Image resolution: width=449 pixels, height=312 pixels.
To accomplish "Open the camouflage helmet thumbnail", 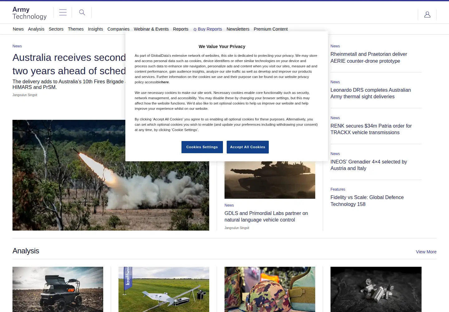I will 270,289.
